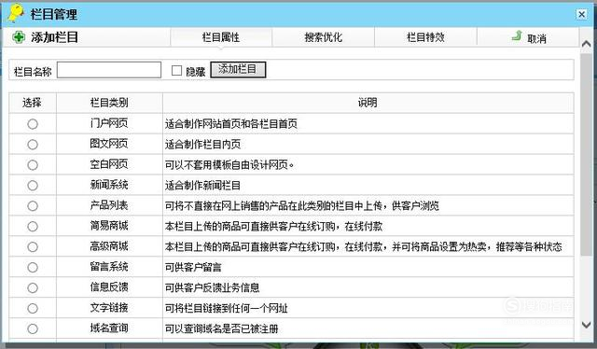Click the green arrow cancel icon
Viewport: 597px width, 349px height.
[516, 36]
